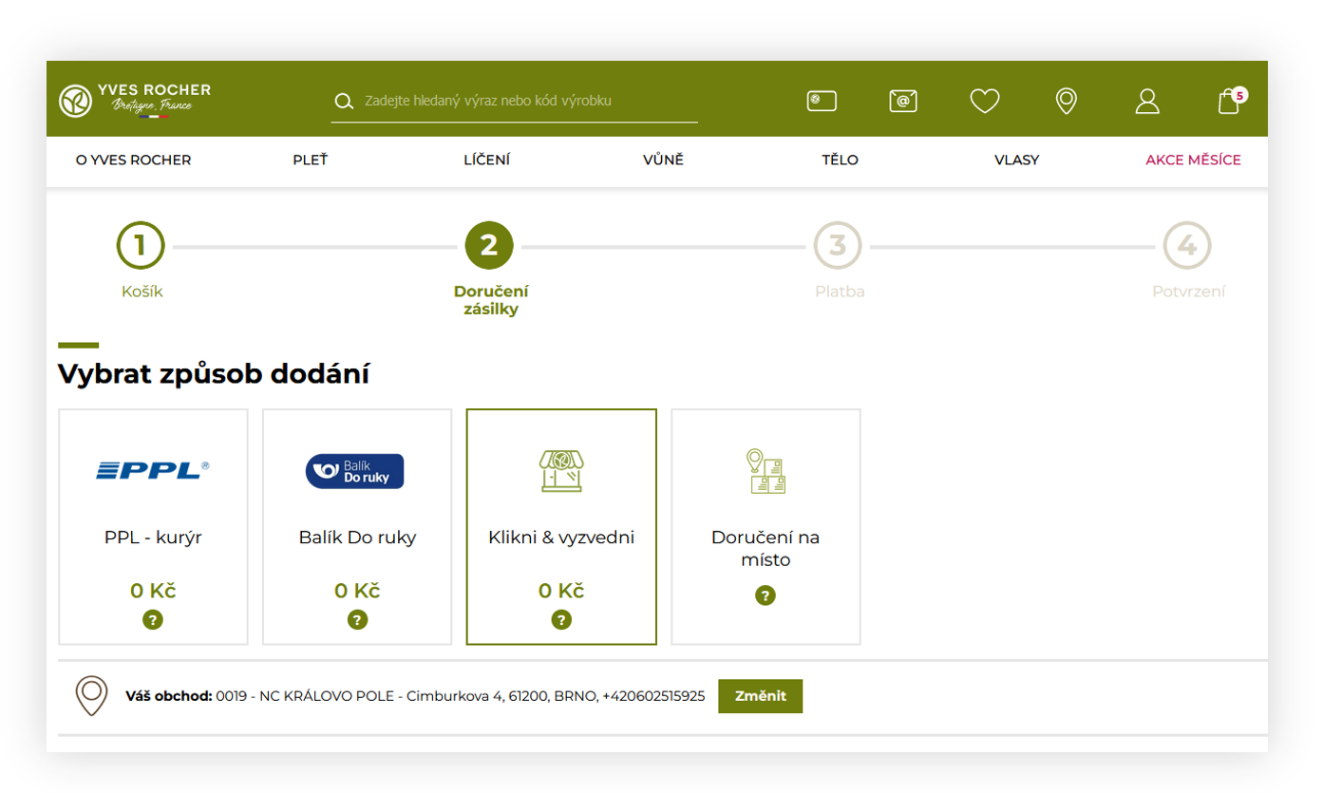Screen dimensions: 1323x793
Task: Click the Balík Do ruky logo
Action: [355, 471]
